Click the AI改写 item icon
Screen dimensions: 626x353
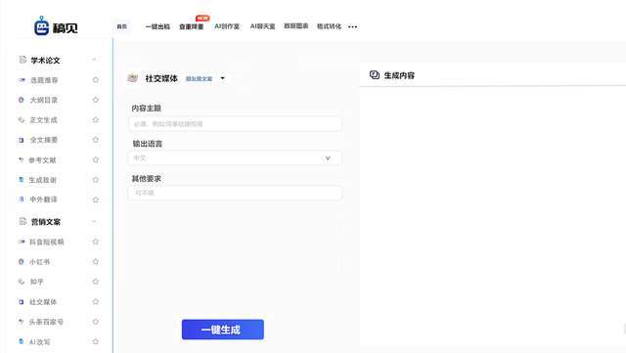[x=22, y=341]
